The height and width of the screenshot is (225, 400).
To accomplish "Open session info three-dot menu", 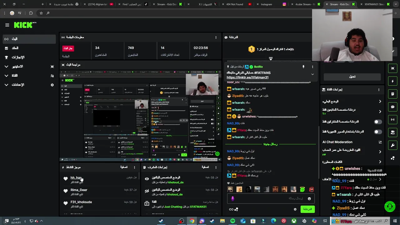I will [216, 37].
